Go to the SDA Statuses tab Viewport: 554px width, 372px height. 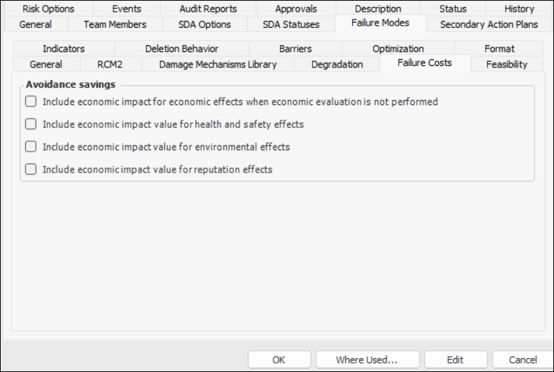(x=291, y=24)
